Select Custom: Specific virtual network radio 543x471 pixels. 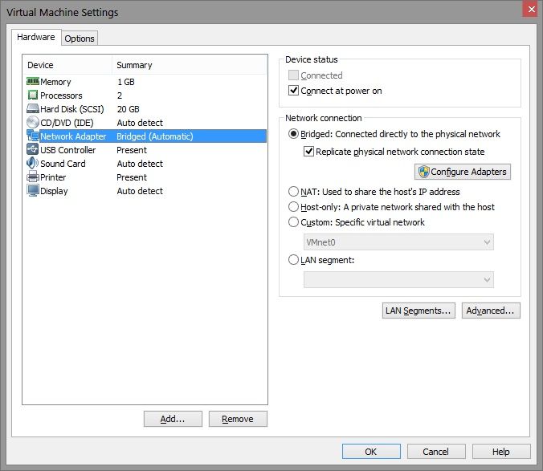click(294, 222)
